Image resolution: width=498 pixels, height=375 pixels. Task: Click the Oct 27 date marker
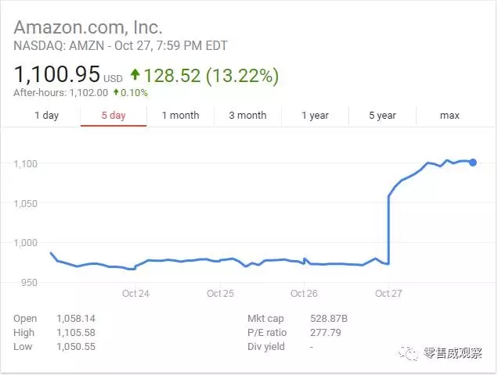click(388, 294)
